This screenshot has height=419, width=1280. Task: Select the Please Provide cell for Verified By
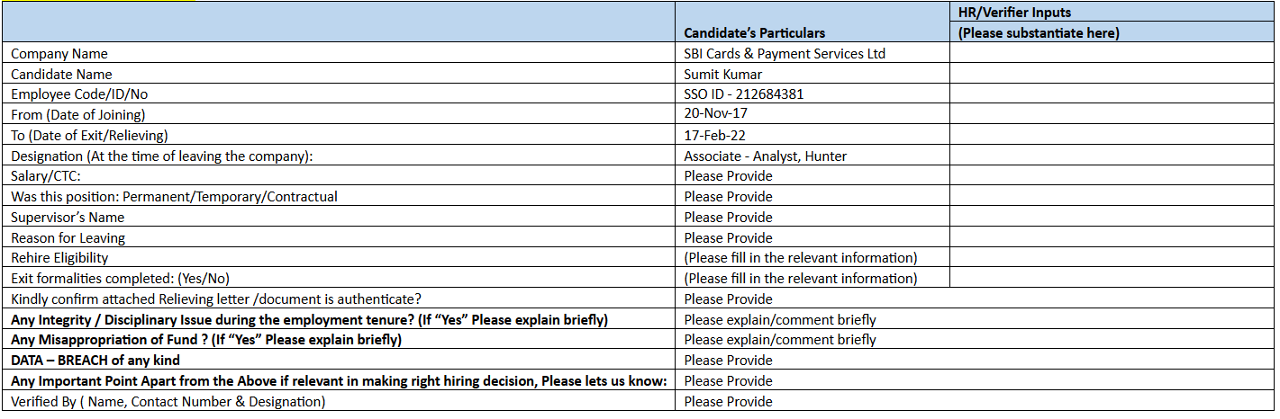click(x=728, y=402)
